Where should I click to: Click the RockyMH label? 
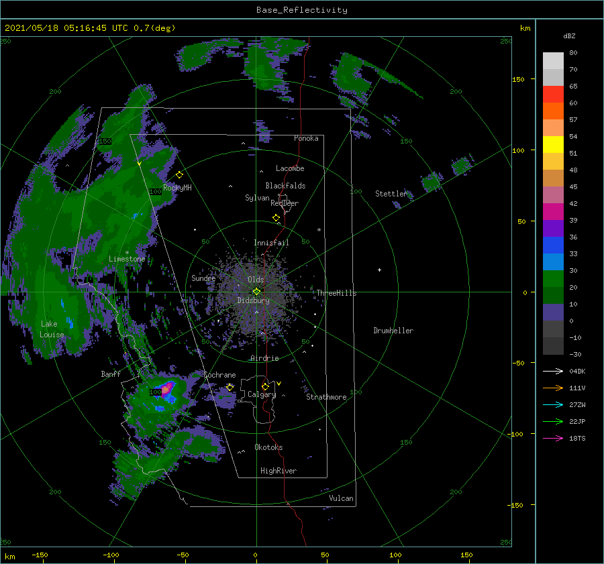pyautogui.click(x=177, y=188)
